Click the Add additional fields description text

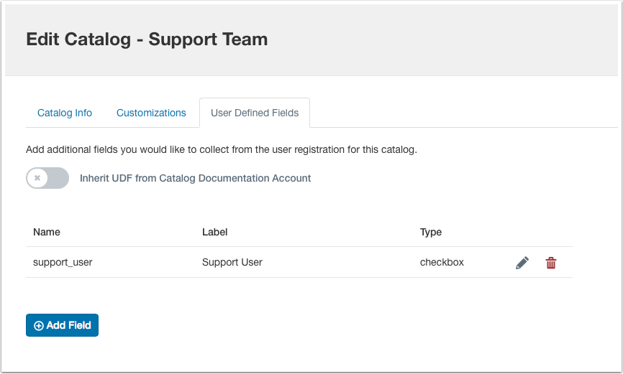[222, 150]
